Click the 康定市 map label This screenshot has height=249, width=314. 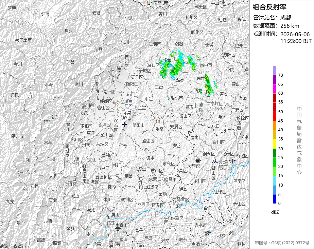pos(17,136)
